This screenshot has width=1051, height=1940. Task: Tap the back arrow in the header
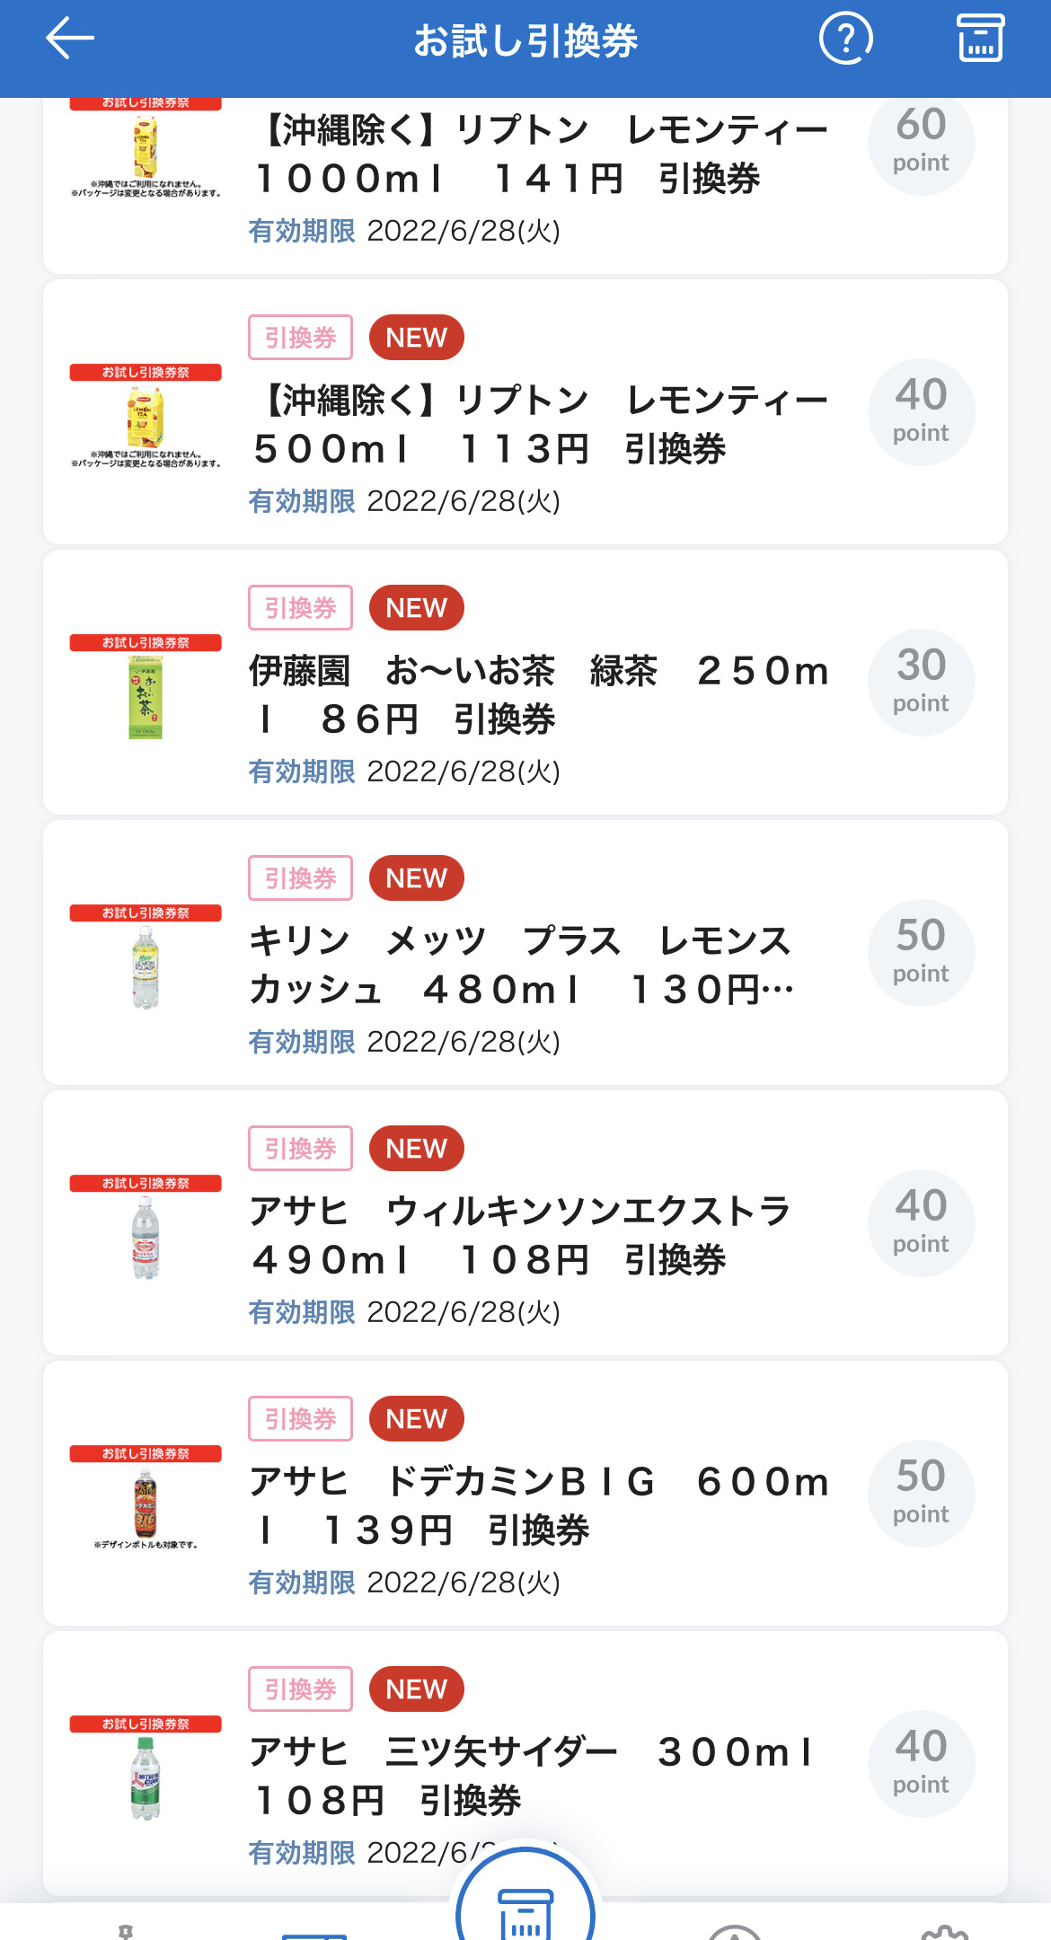pos(70,39)
